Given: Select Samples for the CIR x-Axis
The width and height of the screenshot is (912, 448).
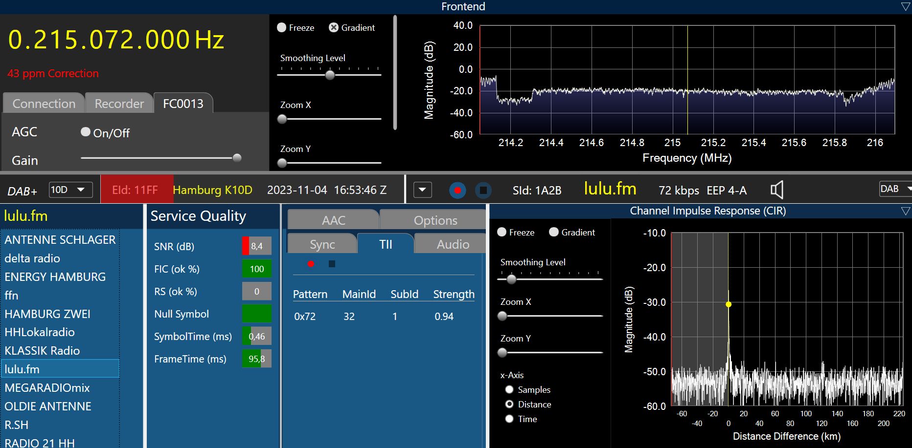Looking at the screenshot, I should (x=509, y=389).
